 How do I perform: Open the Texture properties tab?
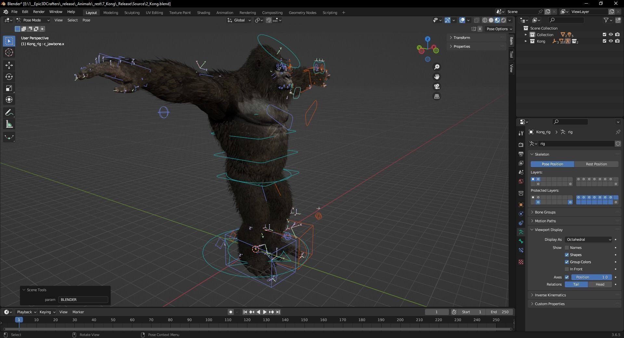(x=521, y=262)
